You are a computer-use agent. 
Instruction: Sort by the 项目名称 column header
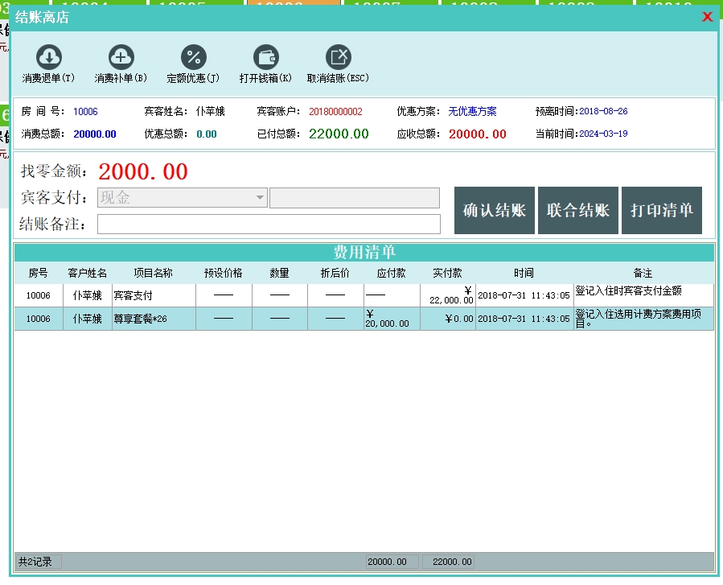tap(153, 274)
